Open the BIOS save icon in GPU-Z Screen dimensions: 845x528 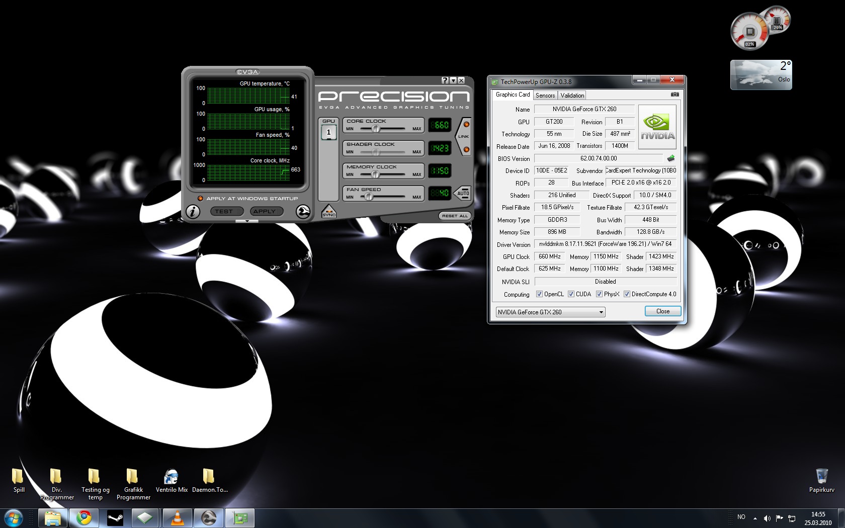670,158
